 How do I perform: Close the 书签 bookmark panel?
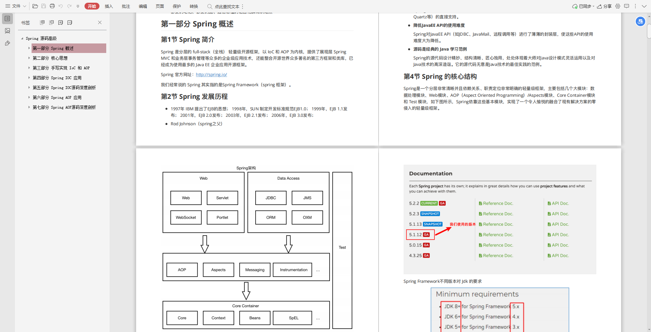(x=100, y=22)
